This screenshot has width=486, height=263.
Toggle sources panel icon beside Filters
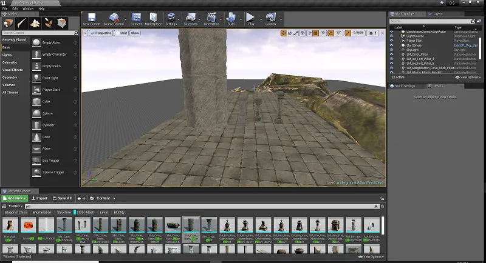tap(4, 206)
